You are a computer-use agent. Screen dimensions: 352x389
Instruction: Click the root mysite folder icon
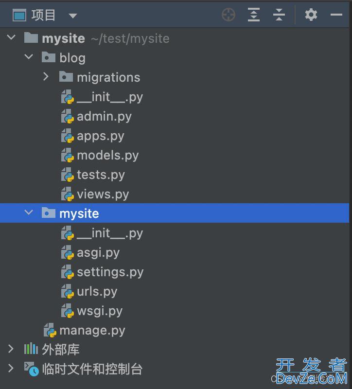coord(31,37)
